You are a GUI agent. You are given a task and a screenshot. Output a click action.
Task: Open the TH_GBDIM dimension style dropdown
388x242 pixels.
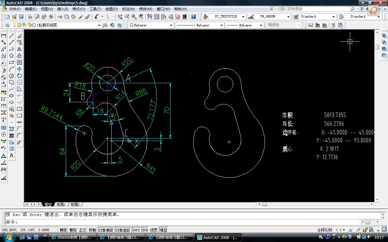tap(273, 17)
